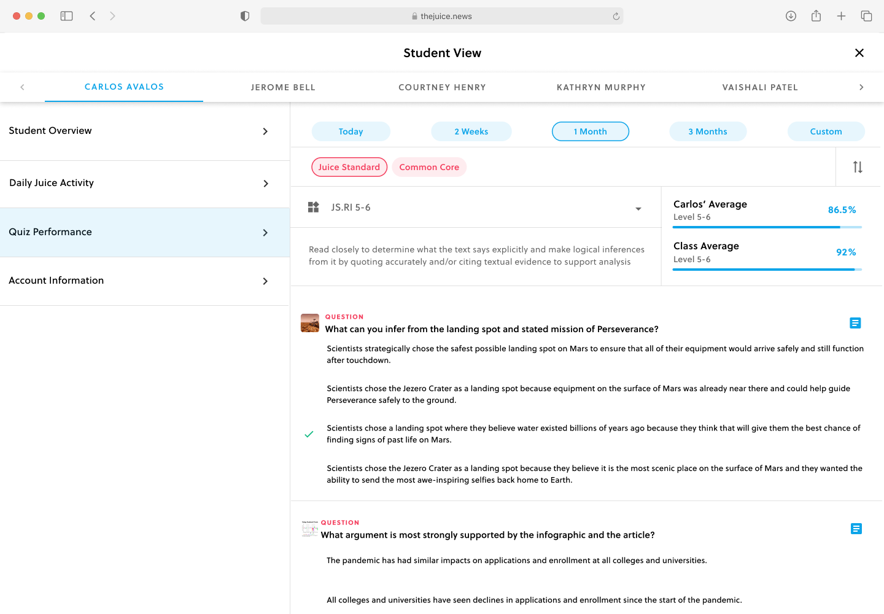884x614 pixels.
Task: Open Safari downloads icon
Action: coord(791,16)
